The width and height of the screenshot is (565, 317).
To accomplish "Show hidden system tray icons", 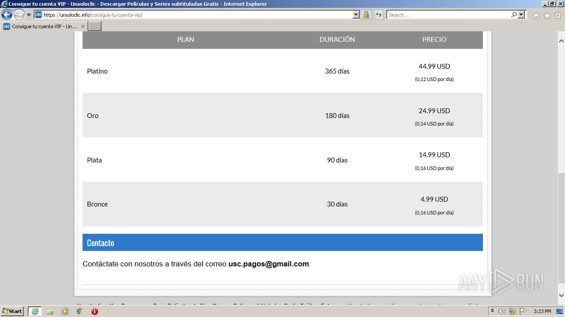I will point(493,311).
